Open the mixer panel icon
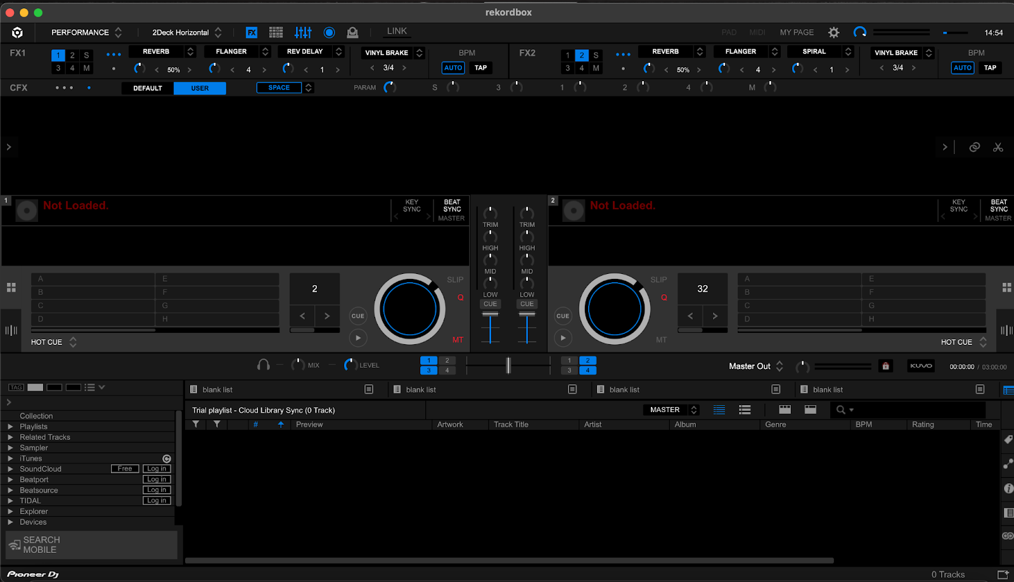The image size is (1014, 582). (303, 32)
